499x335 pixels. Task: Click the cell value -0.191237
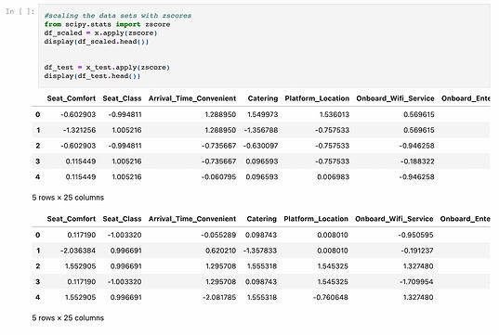pyautogui.click(x=417, y=251)
